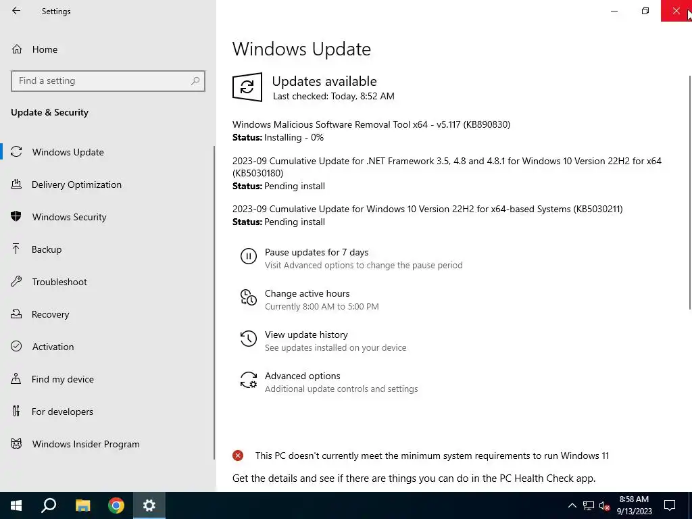692x519 pixels.
Task: Open the notification center icon
Action: (x=670, y=505)
